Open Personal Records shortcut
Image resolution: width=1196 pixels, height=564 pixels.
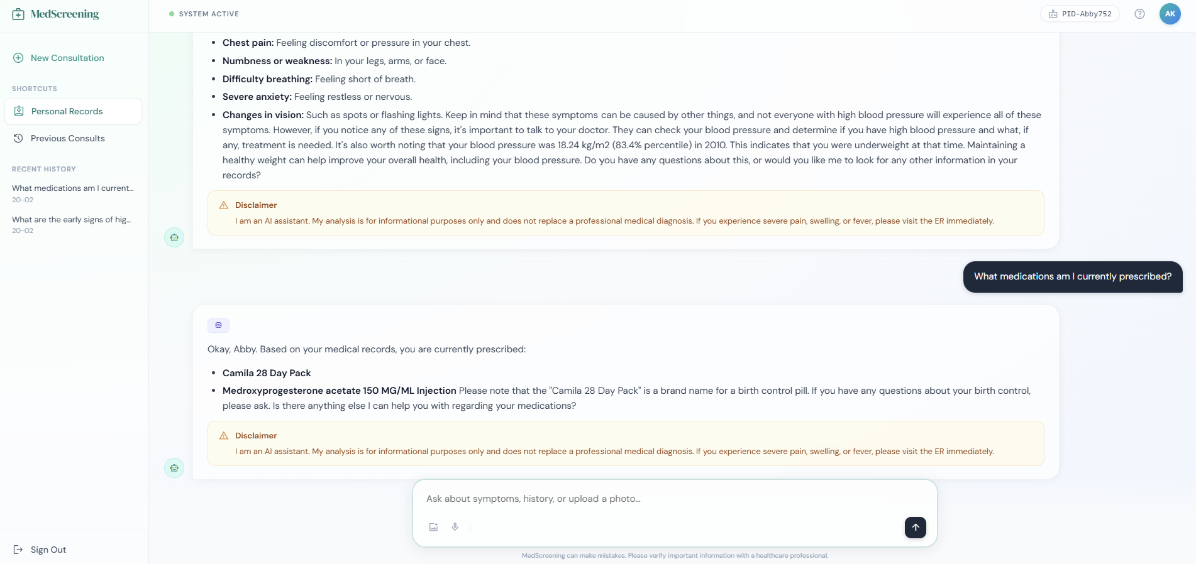coord(73,111)
